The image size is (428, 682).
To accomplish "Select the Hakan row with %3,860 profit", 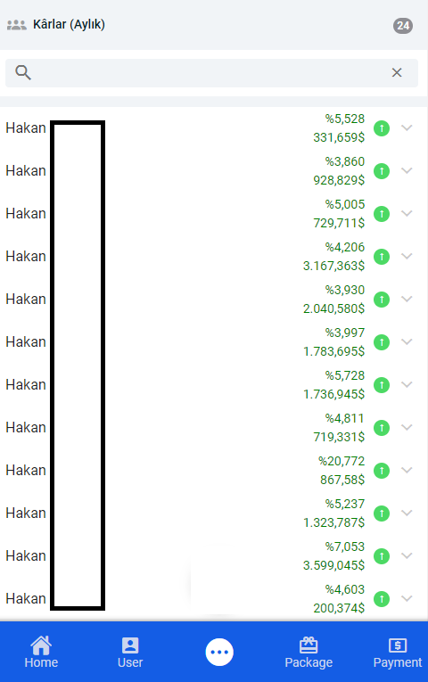I will point(214,171).
